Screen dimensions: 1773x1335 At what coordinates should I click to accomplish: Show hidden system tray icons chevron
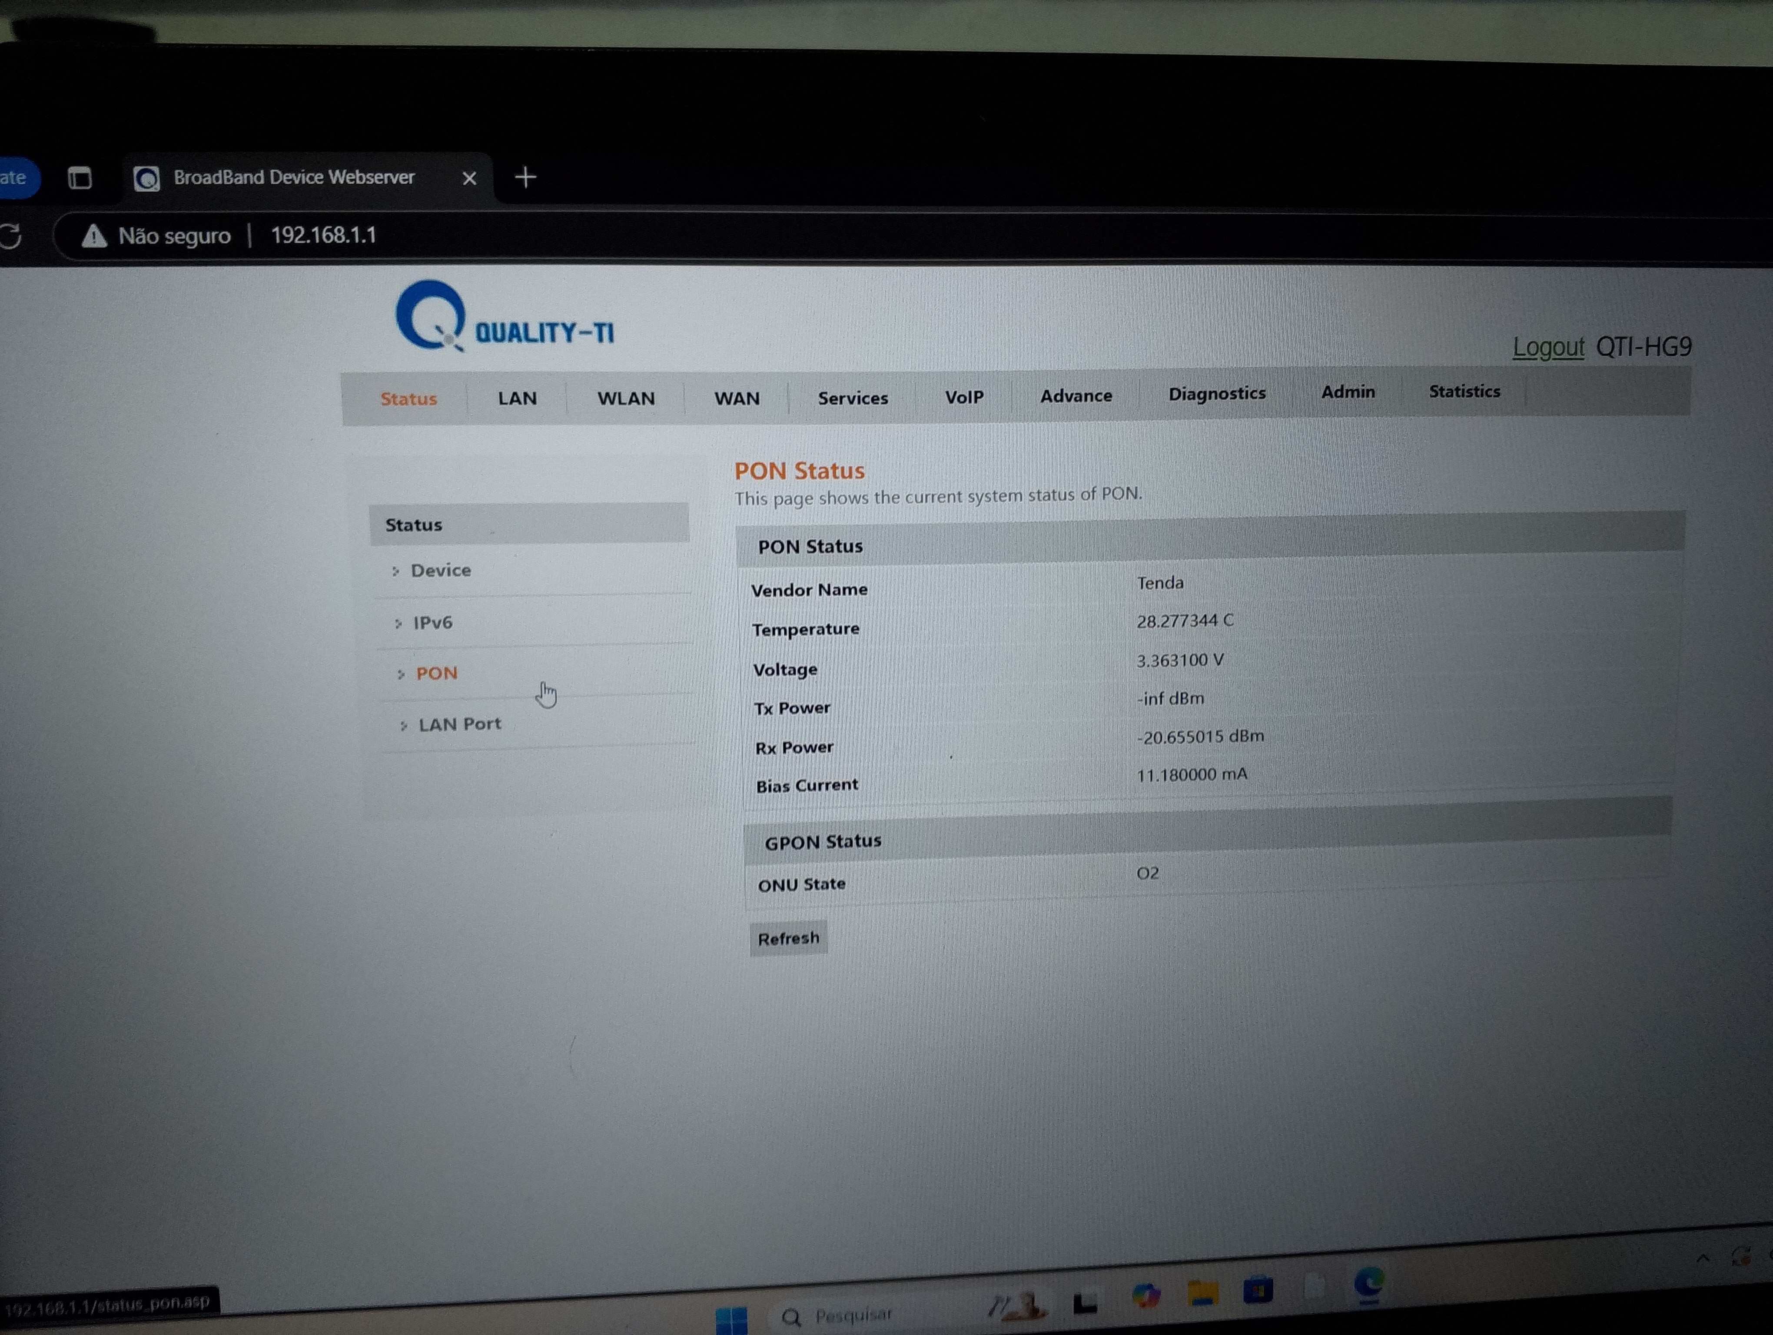click(x=1703, y=1259)
